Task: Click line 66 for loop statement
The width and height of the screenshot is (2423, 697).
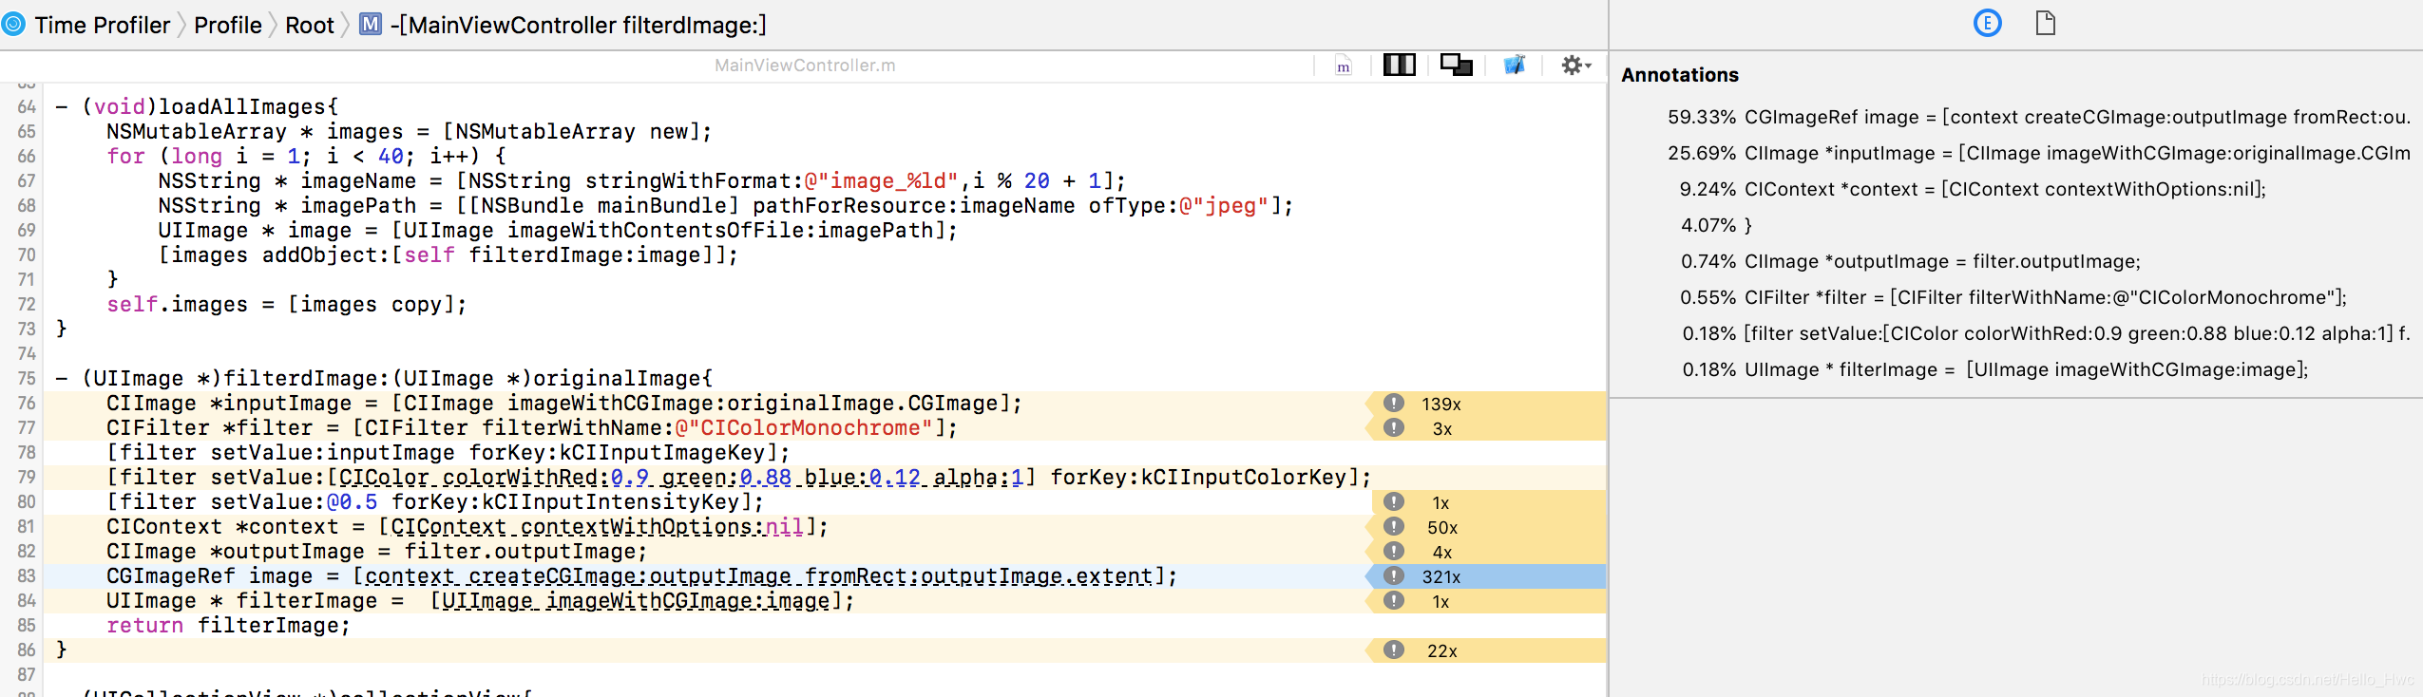Action: pyautogui.click(x=306, y=157)
